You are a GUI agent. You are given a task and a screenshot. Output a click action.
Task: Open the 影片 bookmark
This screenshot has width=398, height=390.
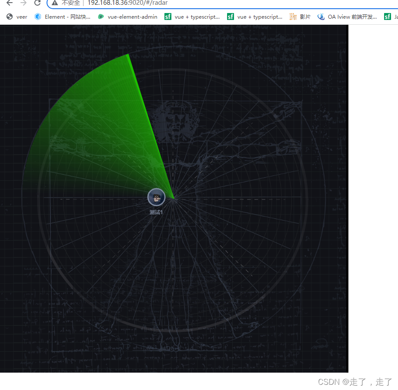coord(300,17)
